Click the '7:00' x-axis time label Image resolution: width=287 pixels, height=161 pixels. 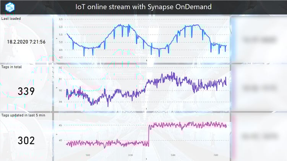pos(216,155)
